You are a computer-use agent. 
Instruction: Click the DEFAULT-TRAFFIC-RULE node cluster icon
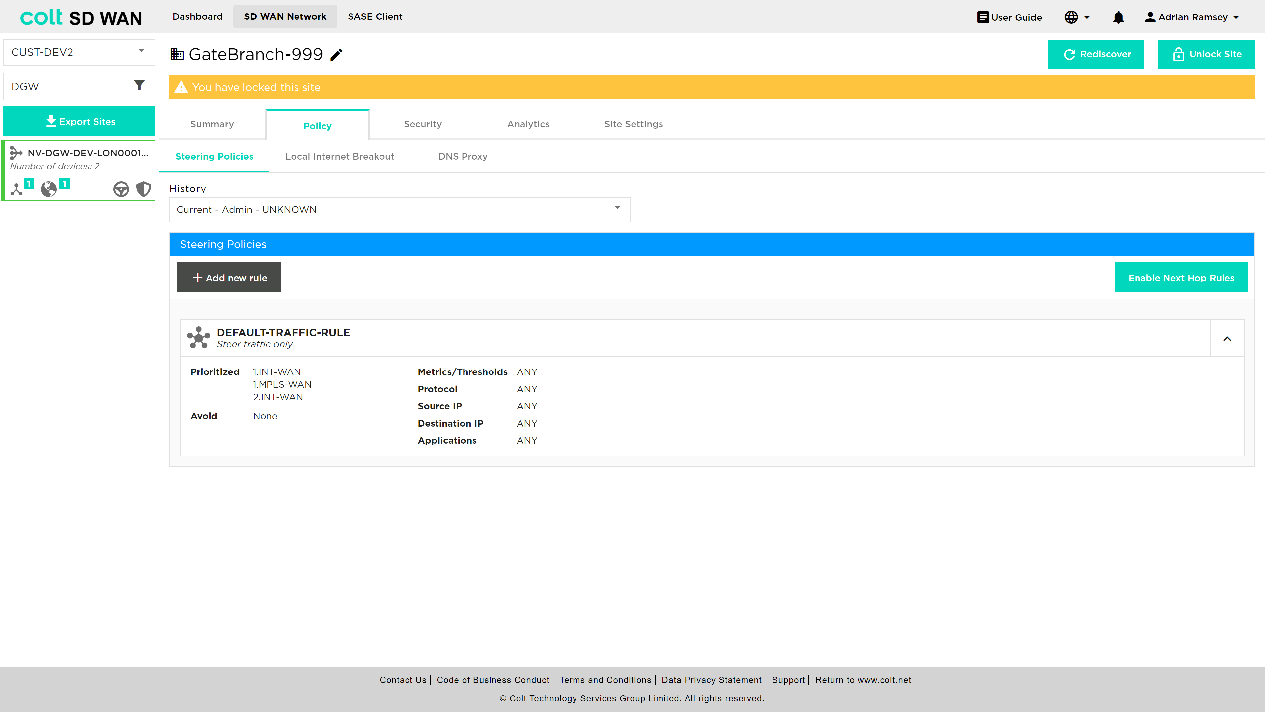pos(198,338)
